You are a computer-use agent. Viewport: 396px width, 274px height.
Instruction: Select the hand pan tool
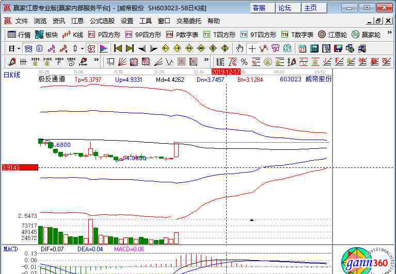coord(240,48)
